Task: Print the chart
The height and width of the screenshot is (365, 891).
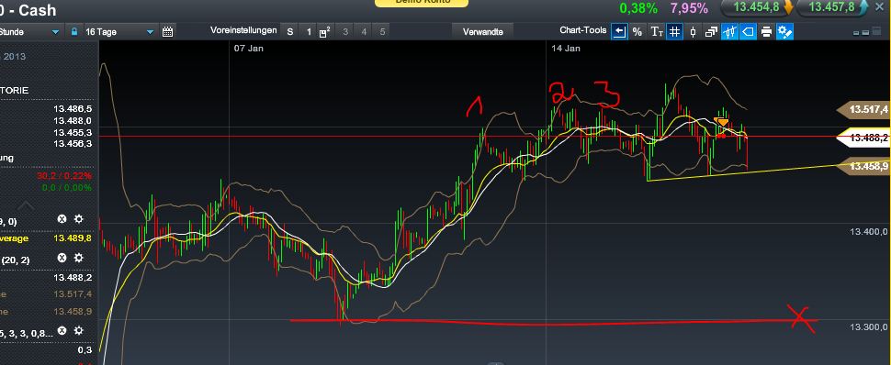Action: (x=766, y=32)
